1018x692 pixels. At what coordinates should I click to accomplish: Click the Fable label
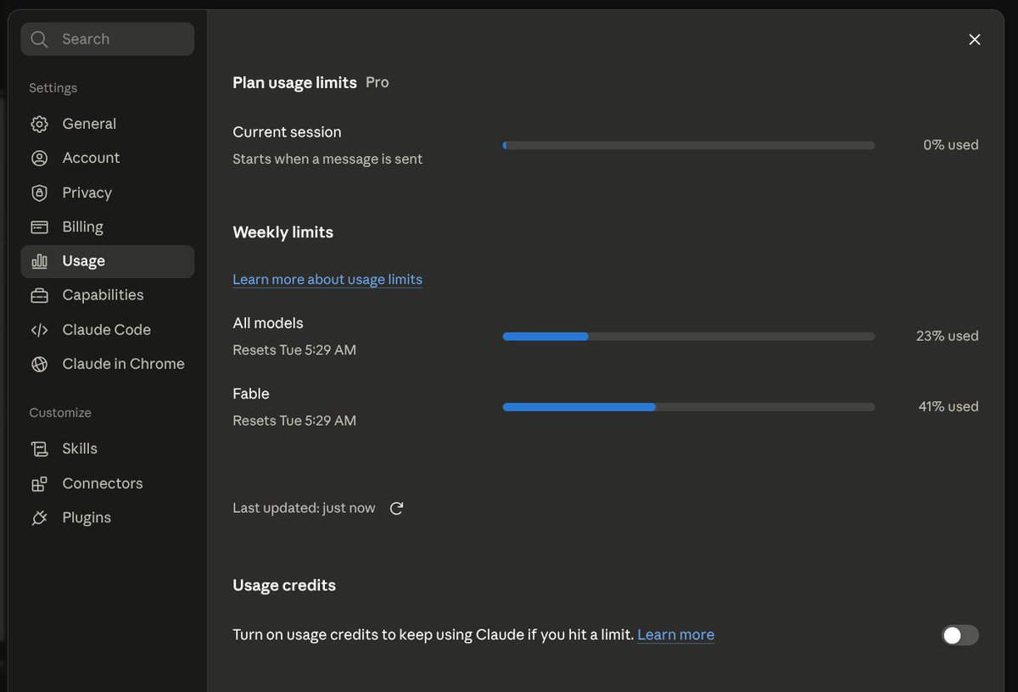click(251, 393)
